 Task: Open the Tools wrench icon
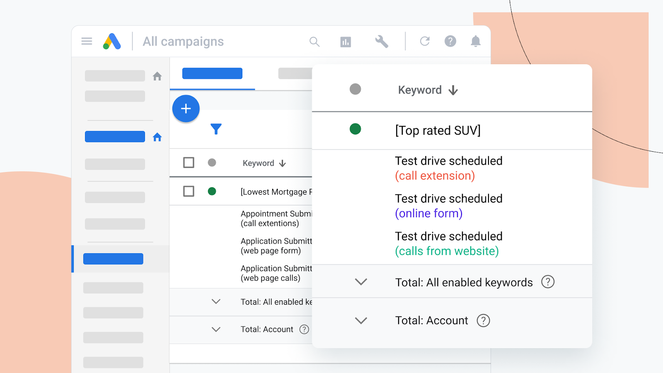(x=381, y=41)
